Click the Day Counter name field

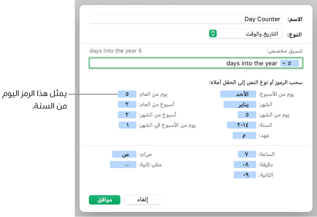(x=185, y=19)
